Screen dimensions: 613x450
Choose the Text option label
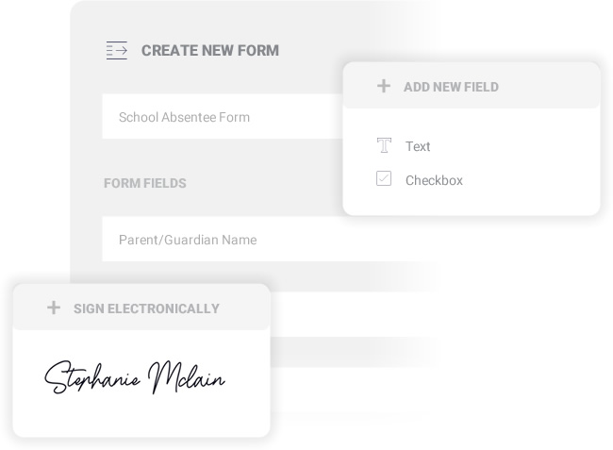(x=418, y=146)
